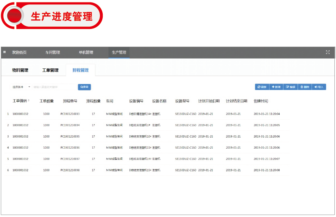
Task: Toggle the hamburger sidebar menu icon
Action: 4,52
